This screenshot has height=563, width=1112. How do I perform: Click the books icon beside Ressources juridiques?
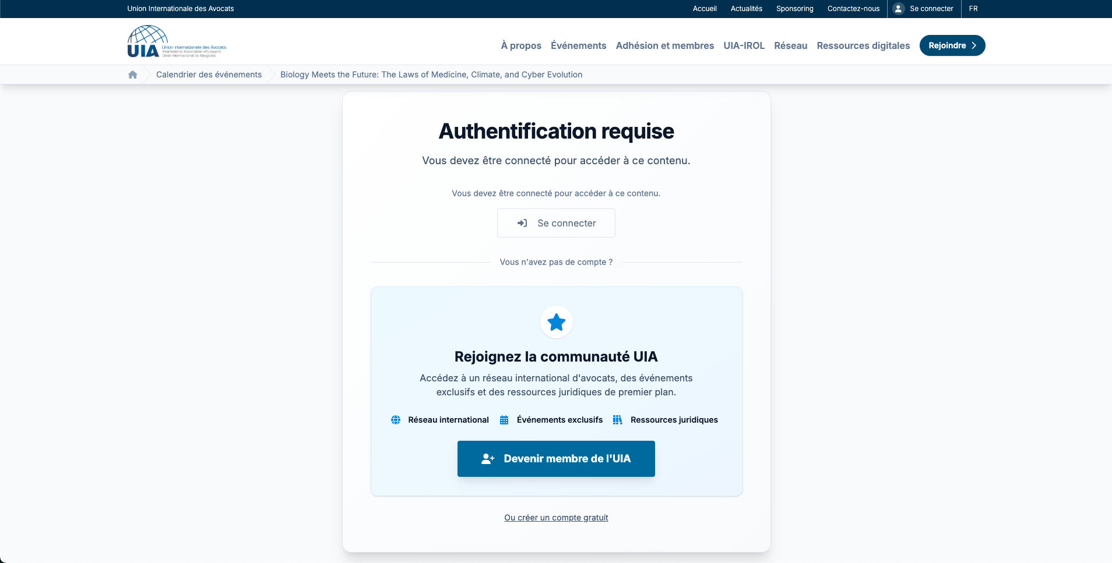[x=618, y=420]
